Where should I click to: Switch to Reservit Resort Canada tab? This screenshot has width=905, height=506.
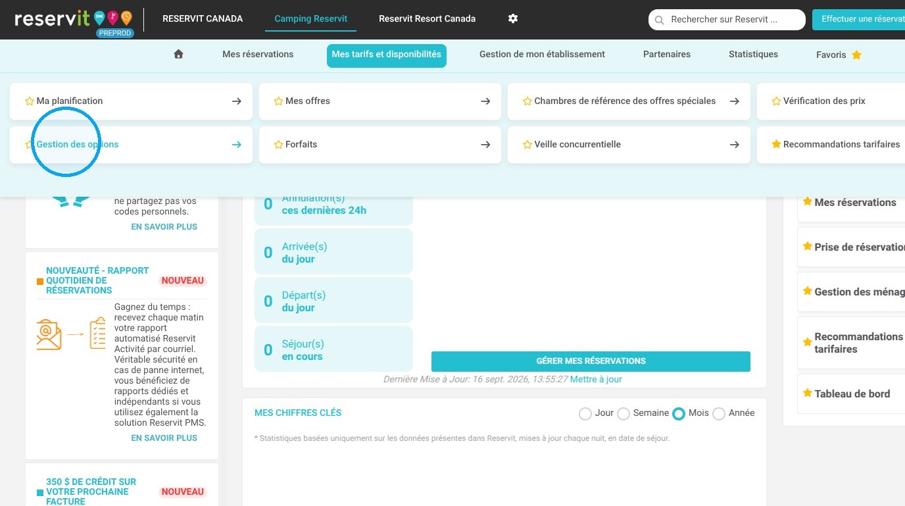tap(427, 19)
